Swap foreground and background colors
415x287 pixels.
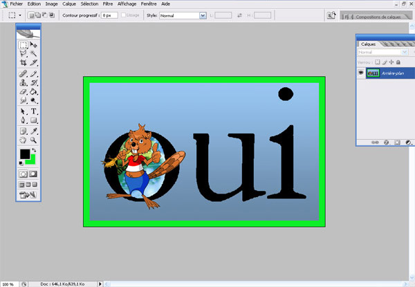coord(34,150)
